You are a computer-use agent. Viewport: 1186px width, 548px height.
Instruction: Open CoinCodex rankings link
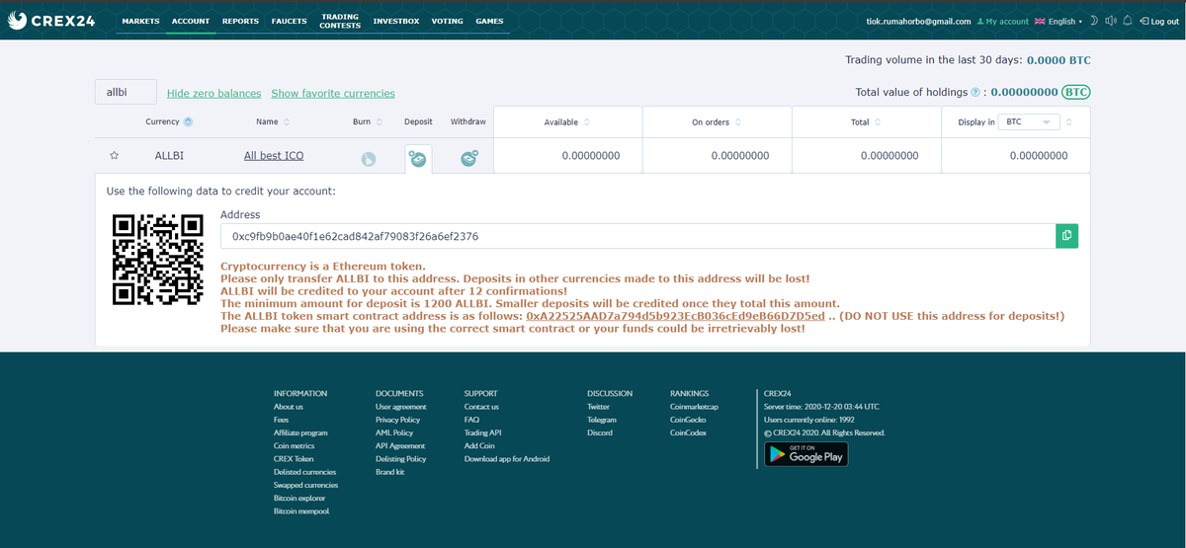click(688, 432)
